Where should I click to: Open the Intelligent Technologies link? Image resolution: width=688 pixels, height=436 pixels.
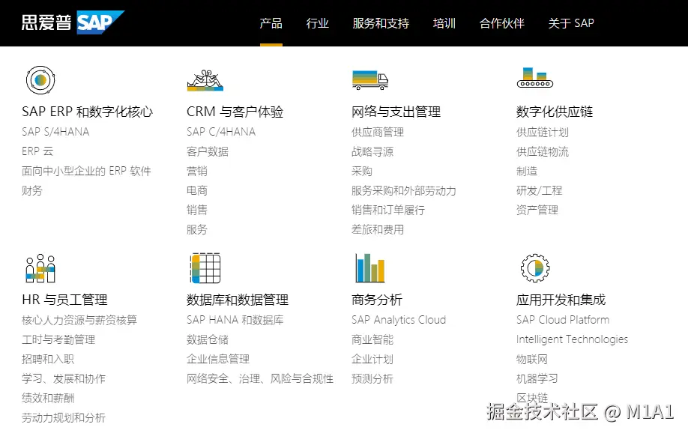click(x=572, y=339)
